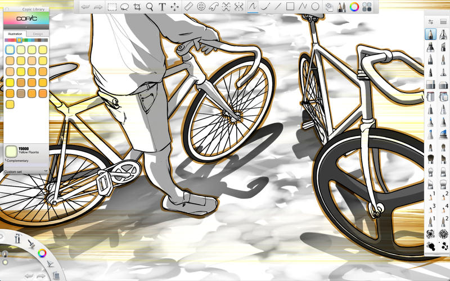
Task: Activate the Zoom magnifier tool
Action: [x=150, y=7]
